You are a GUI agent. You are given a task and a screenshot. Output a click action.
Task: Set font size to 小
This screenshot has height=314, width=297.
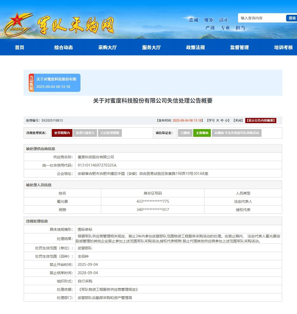[x=226, y=121]
